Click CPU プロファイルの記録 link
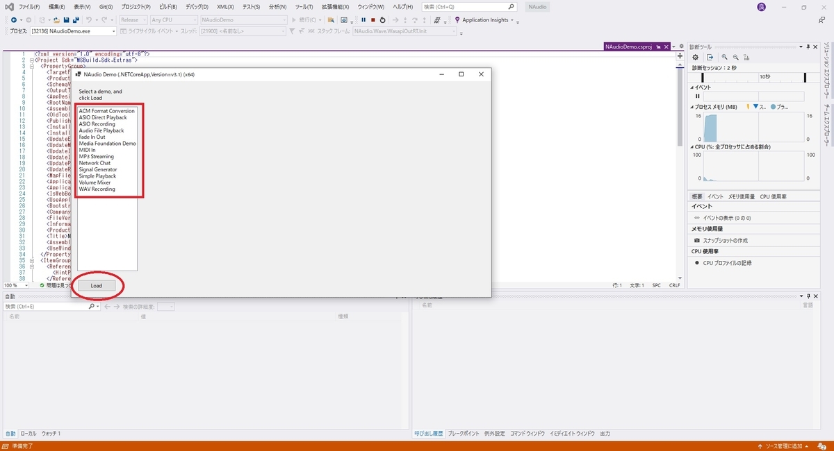This screenshot has width=834, height=451. tap(727, 263)
